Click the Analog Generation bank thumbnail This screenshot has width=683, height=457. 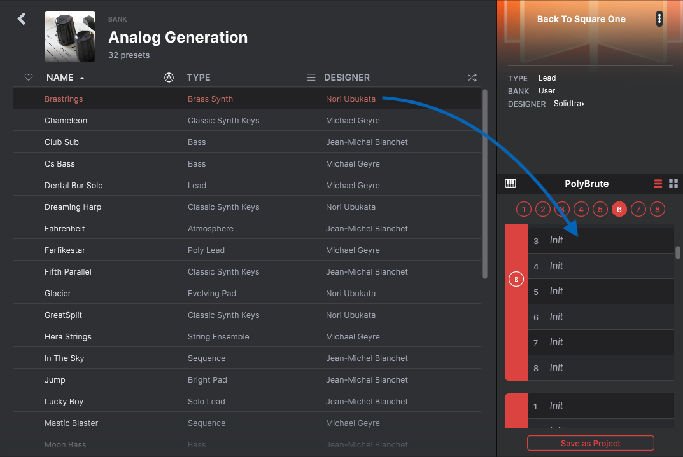69,37
